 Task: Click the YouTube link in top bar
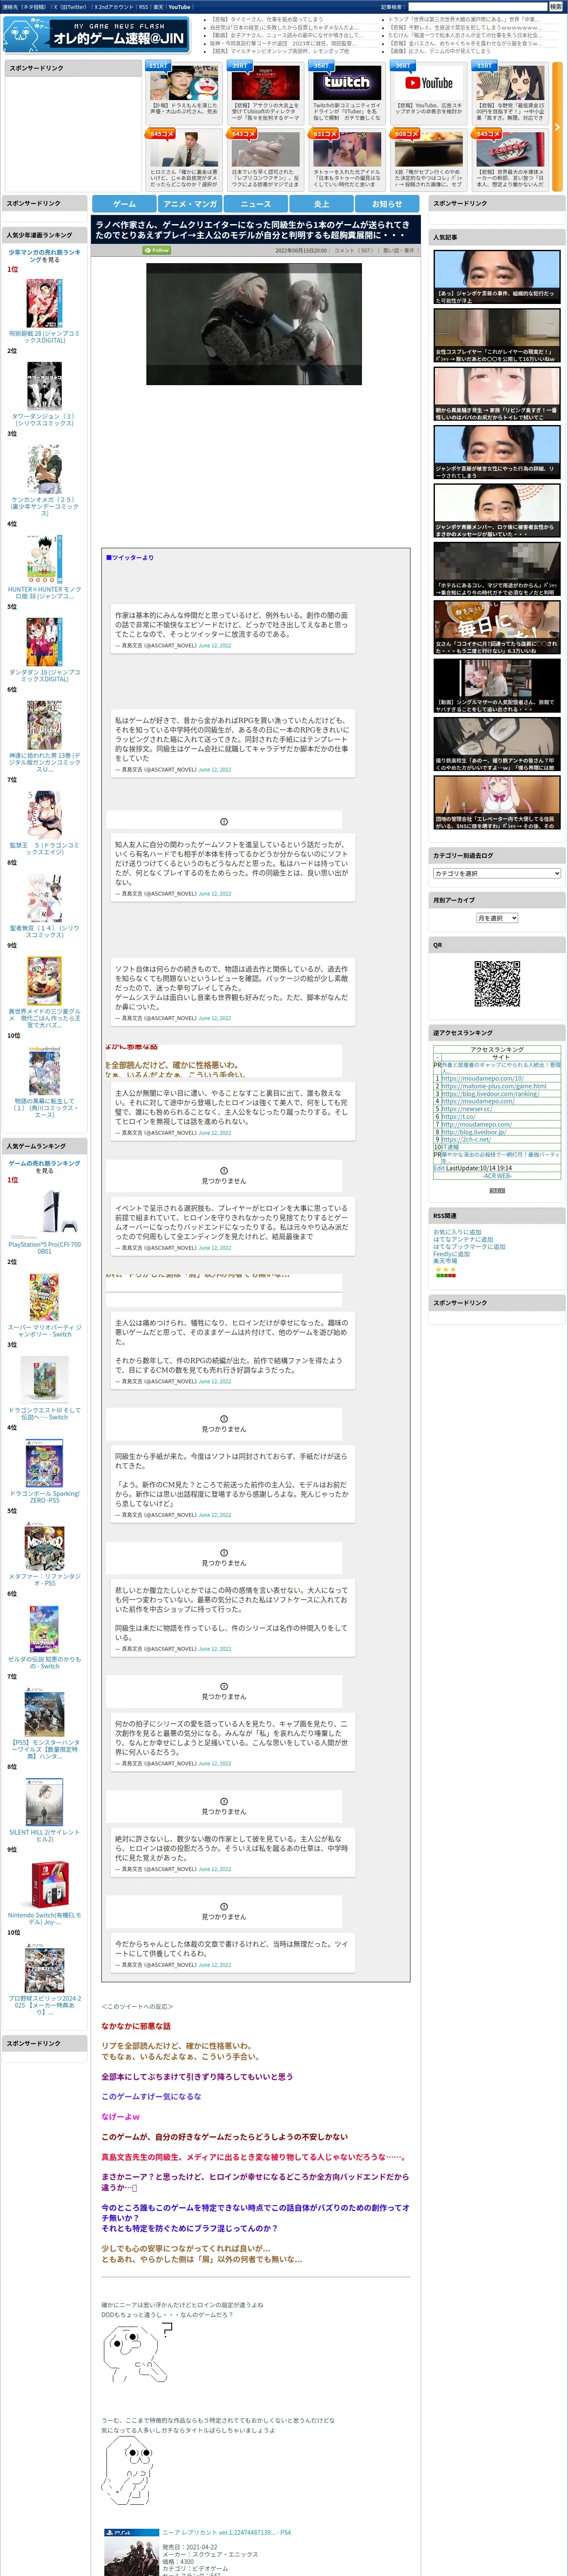pyautogui.click(x=179, y=7)
